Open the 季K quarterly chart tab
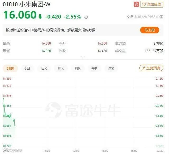Screen dimensions: 169x154 (94, 68)
